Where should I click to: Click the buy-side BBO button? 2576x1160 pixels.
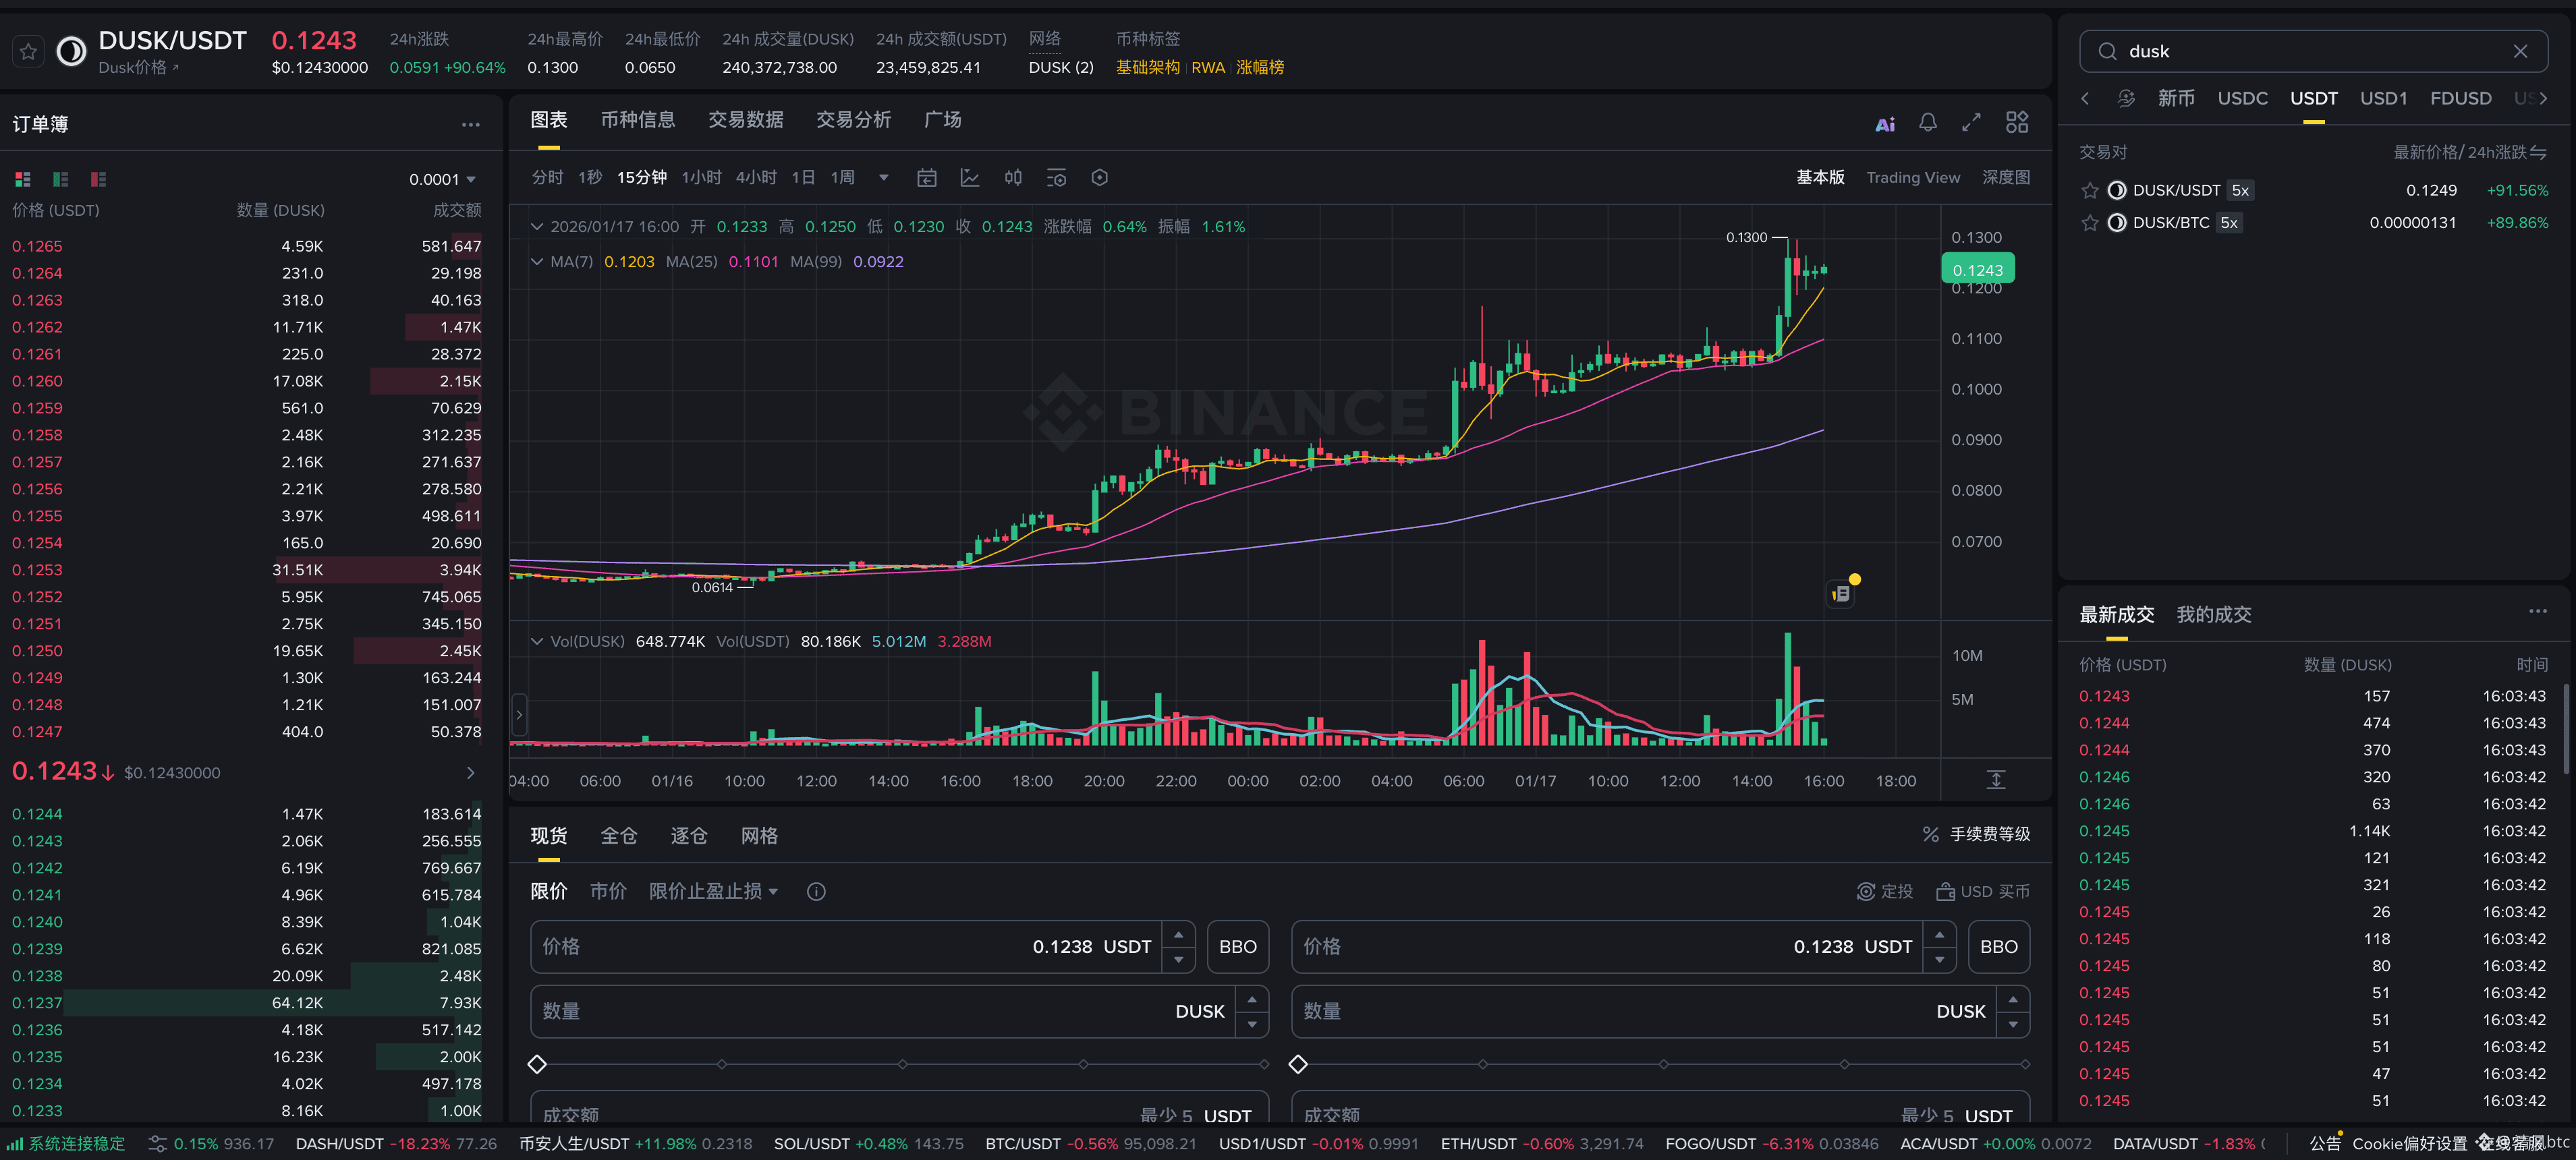click(x=1237, y=946)
